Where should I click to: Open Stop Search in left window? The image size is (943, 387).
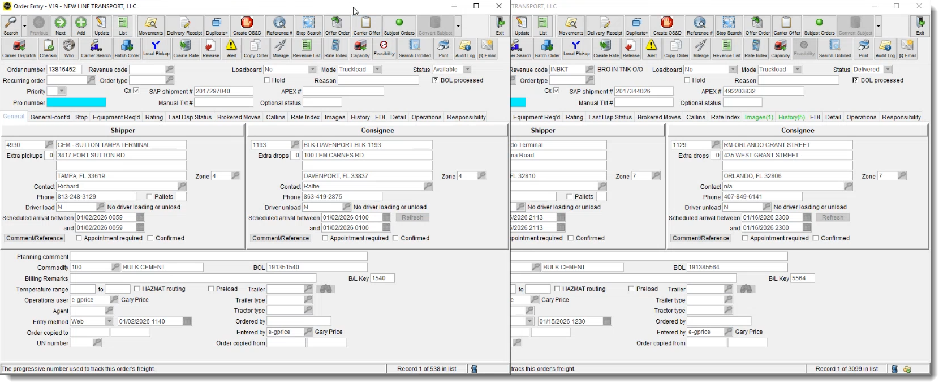tap(308, 26)
